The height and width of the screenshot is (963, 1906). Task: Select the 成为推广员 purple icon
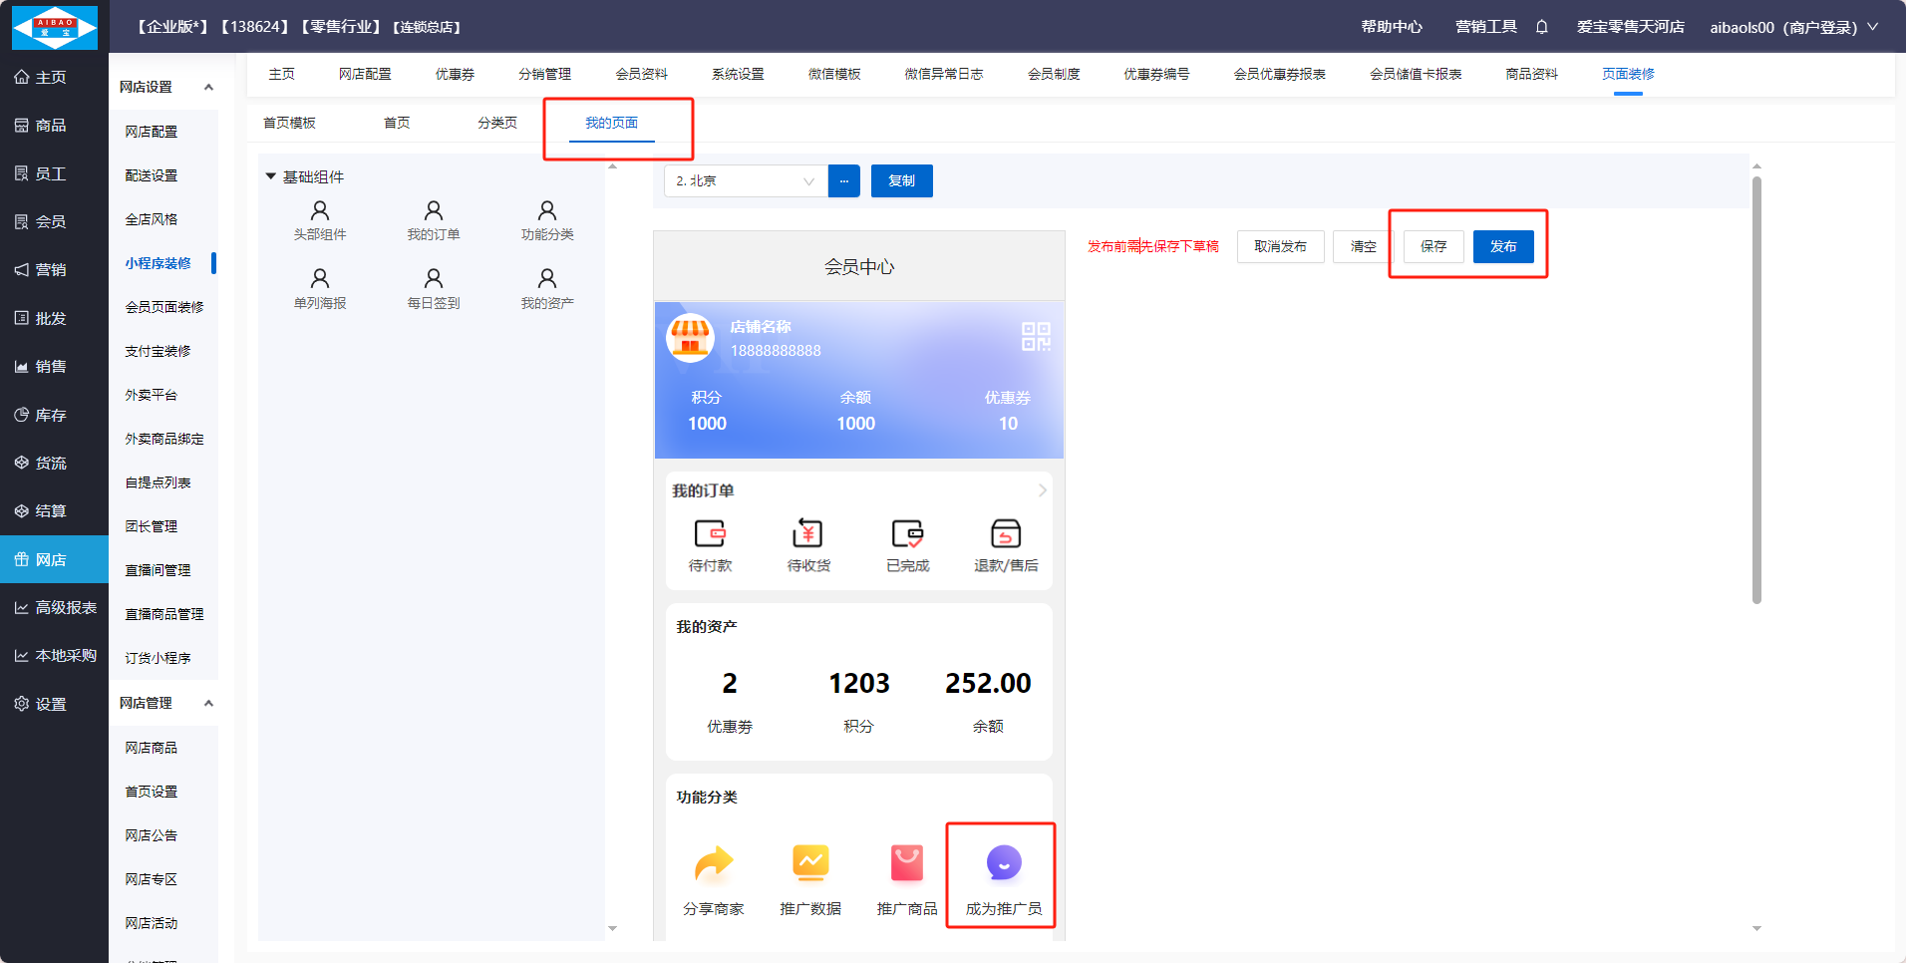1003,863
